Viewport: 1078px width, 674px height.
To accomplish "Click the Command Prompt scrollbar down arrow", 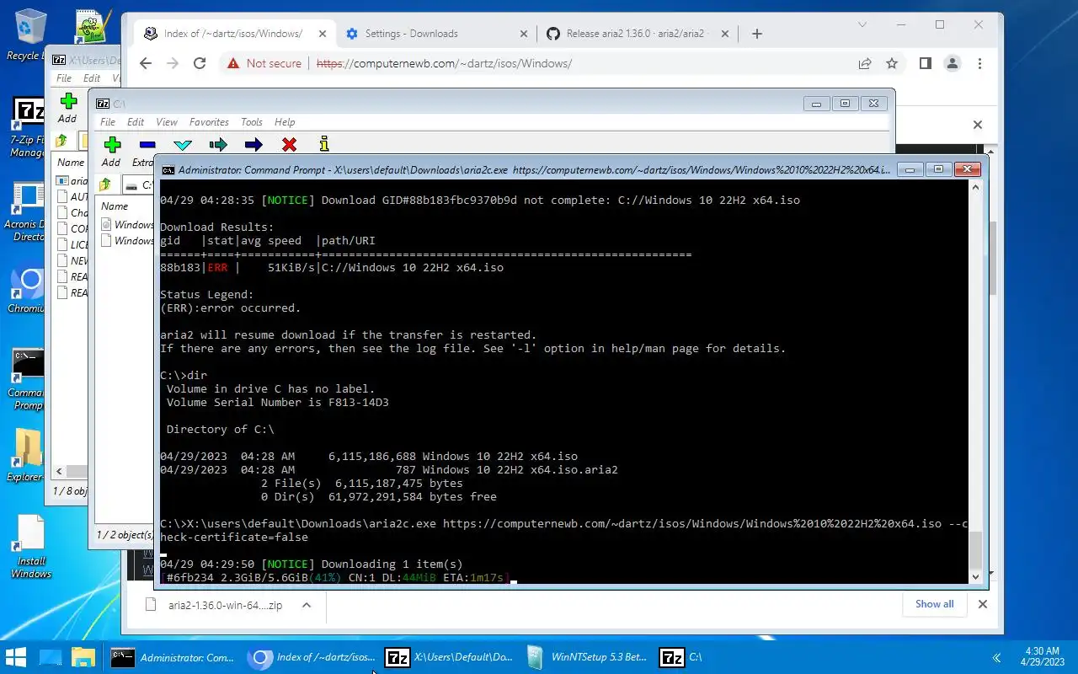I will point(977,576).
